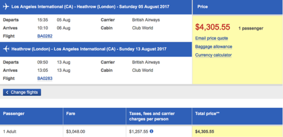Click the info icon next to $1,257.55
283x137 pixels.
tap(151, 131)
